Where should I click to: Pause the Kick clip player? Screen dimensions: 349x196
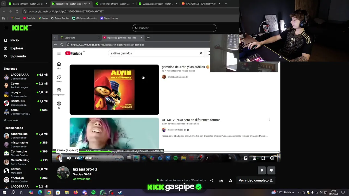60,158
